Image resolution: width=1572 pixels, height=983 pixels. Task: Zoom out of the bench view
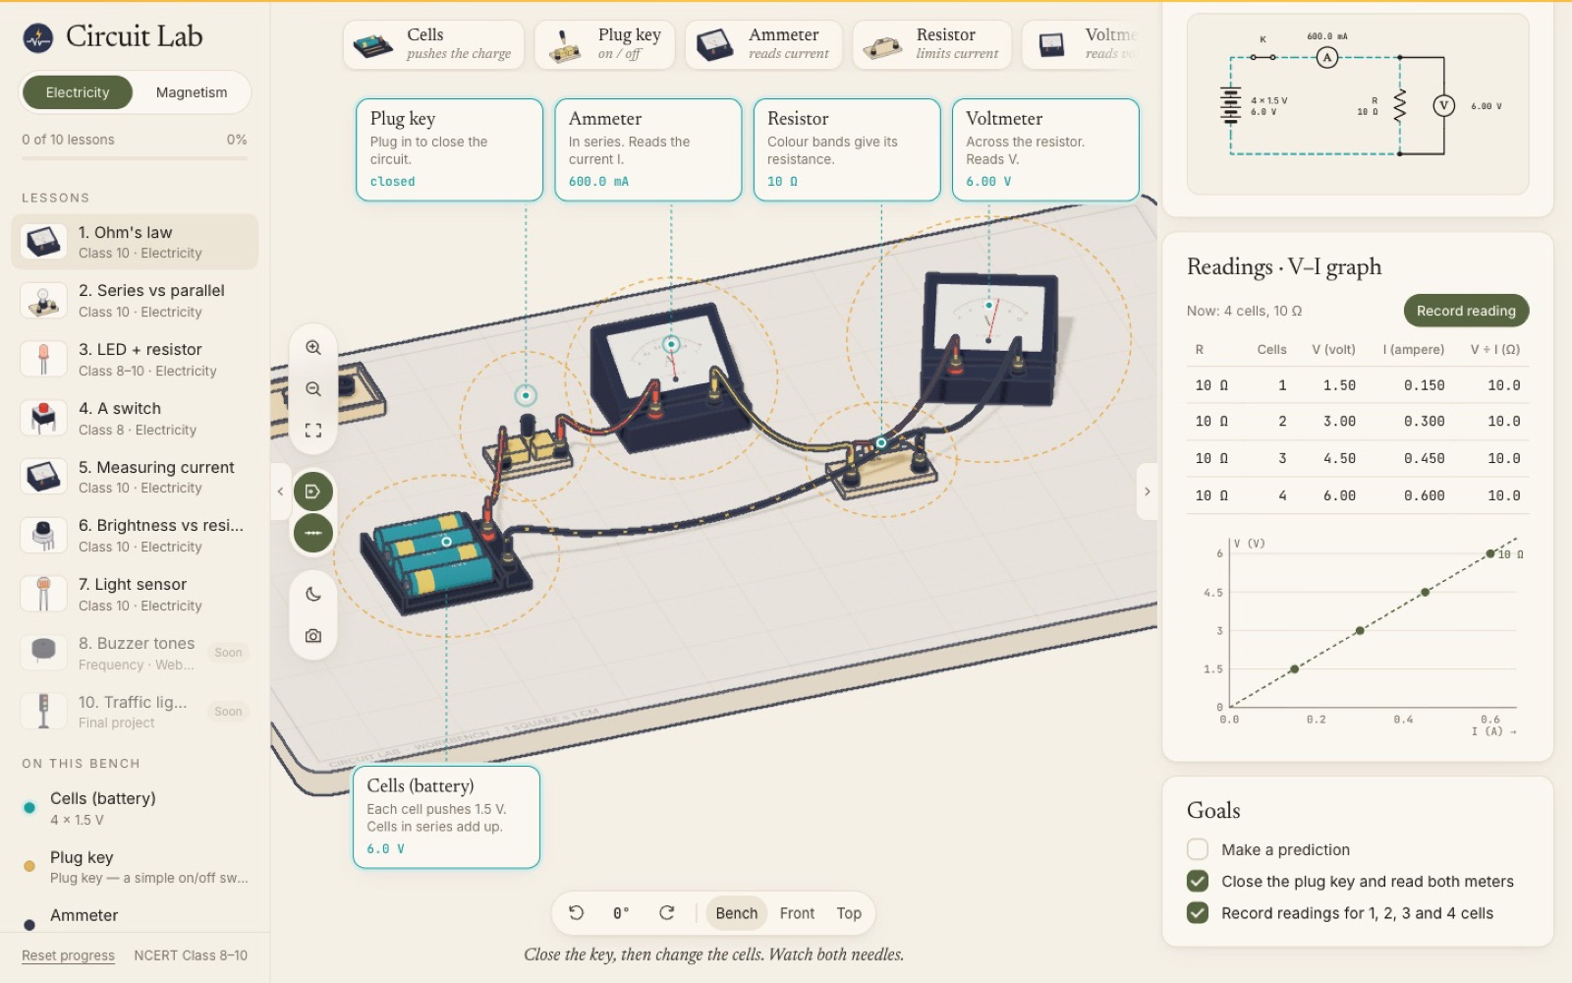(x=313, y=389)
